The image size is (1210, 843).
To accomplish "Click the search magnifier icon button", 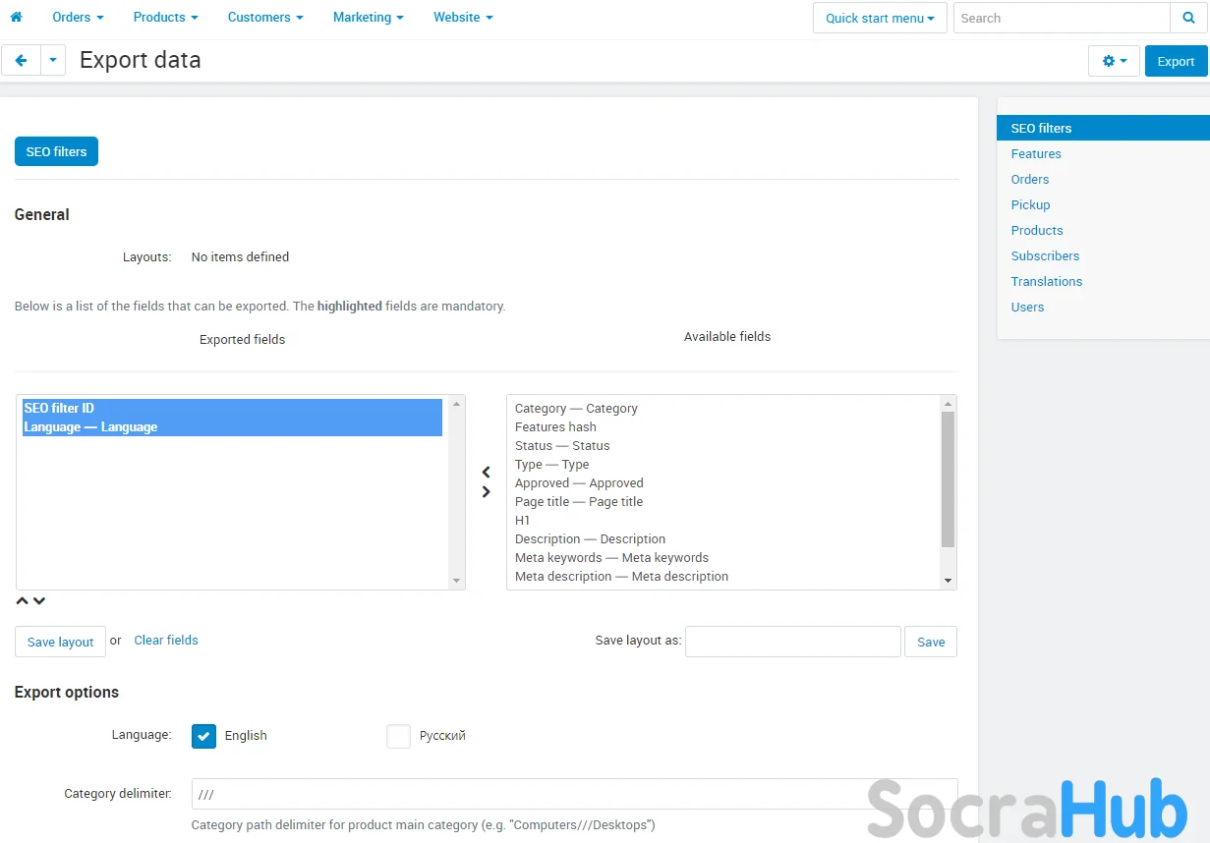I will coord(1188,18).
